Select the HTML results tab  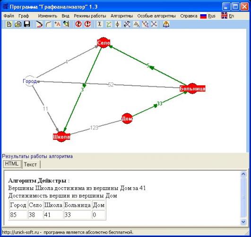[12, 164]
